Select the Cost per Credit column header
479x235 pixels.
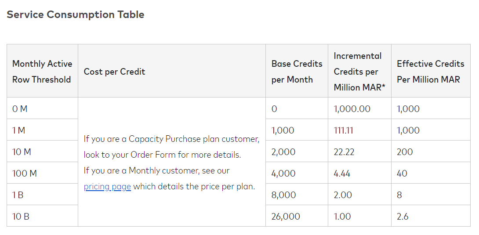pyautogui.click(x=114, y=72)
